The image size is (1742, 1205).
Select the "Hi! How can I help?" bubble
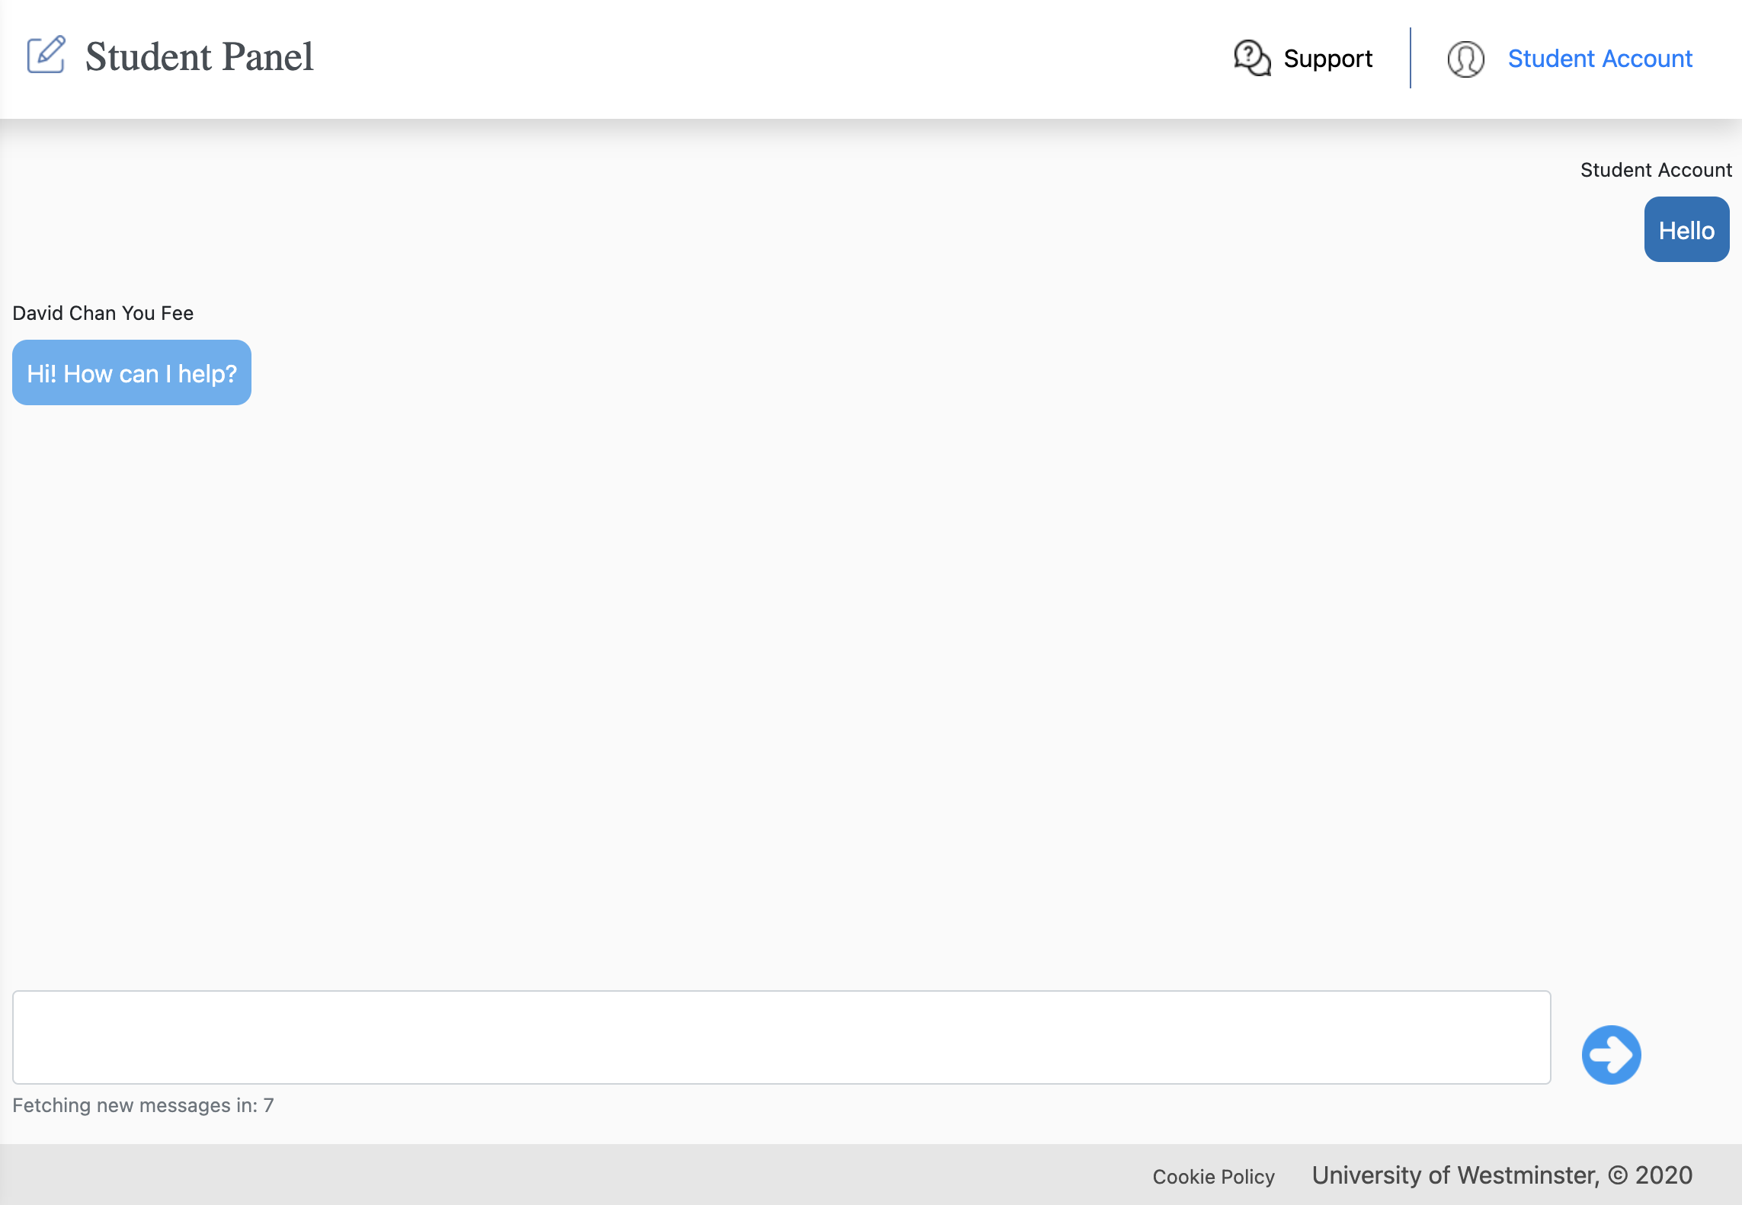click(132, 372)
